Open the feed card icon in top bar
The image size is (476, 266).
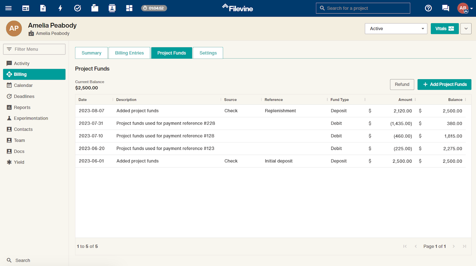point(26,8)
